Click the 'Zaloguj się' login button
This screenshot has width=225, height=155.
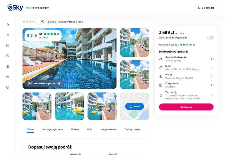tap(206, 8)
